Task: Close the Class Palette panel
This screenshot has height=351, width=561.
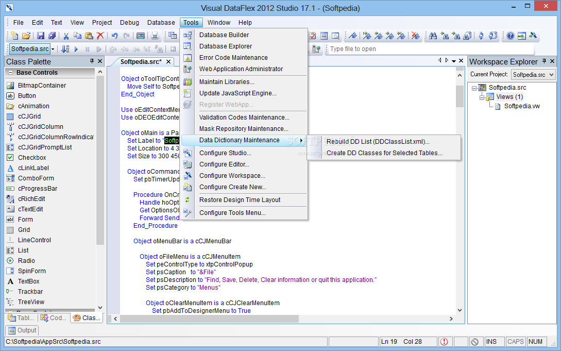Action: pos(100,61)
